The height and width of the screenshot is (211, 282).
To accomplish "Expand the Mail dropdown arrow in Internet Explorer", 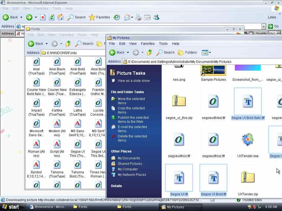I will (132, 17).
